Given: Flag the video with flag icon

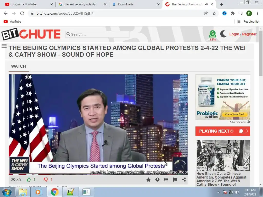Looking at the screenshot, I should pos(175,180).
